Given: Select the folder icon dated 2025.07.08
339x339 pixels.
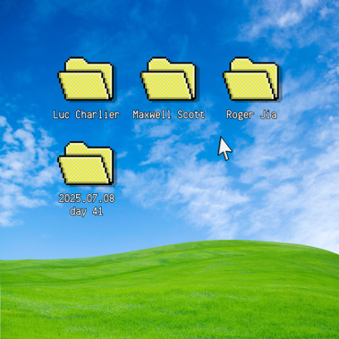Looking at the screenshot, I should tap(86, 163).
